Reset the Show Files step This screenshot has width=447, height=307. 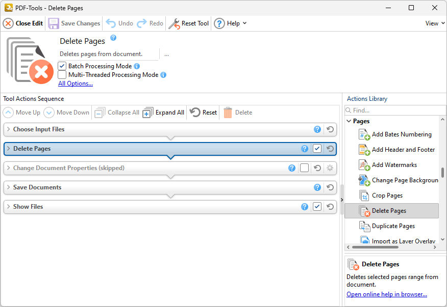click(x=330, y=207)
